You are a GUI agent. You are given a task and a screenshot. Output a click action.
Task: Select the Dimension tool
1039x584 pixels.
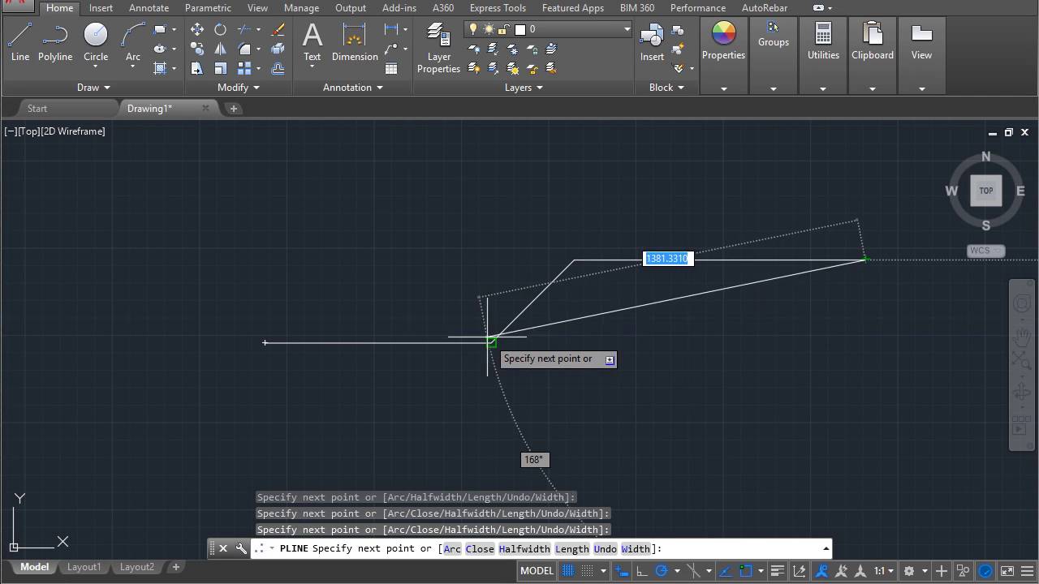pos(355,42)
